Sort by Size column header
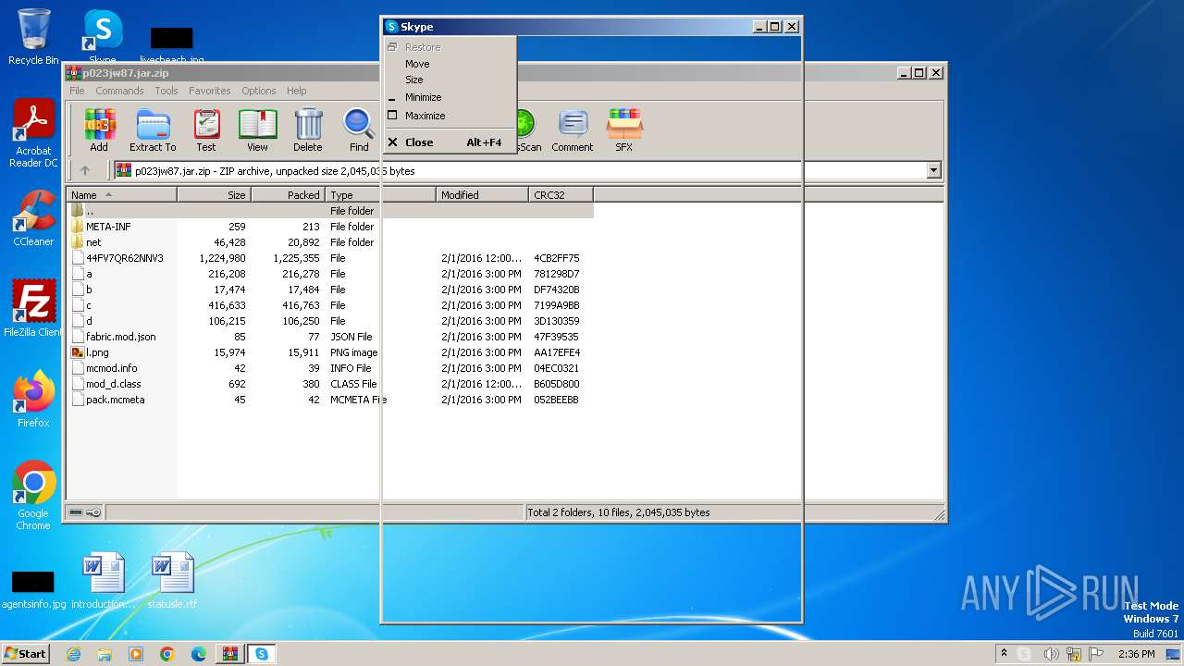Image resolution: width=1184 pixels, height=666 pixels. point(214,195)
